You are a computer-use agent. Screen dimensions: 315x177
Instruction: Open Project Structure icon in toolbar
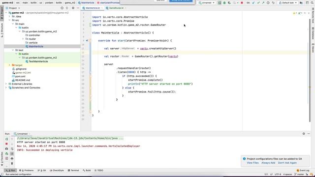click(x=301, y=3)
